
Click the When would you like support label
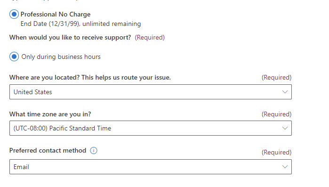[x=70, y=37]
